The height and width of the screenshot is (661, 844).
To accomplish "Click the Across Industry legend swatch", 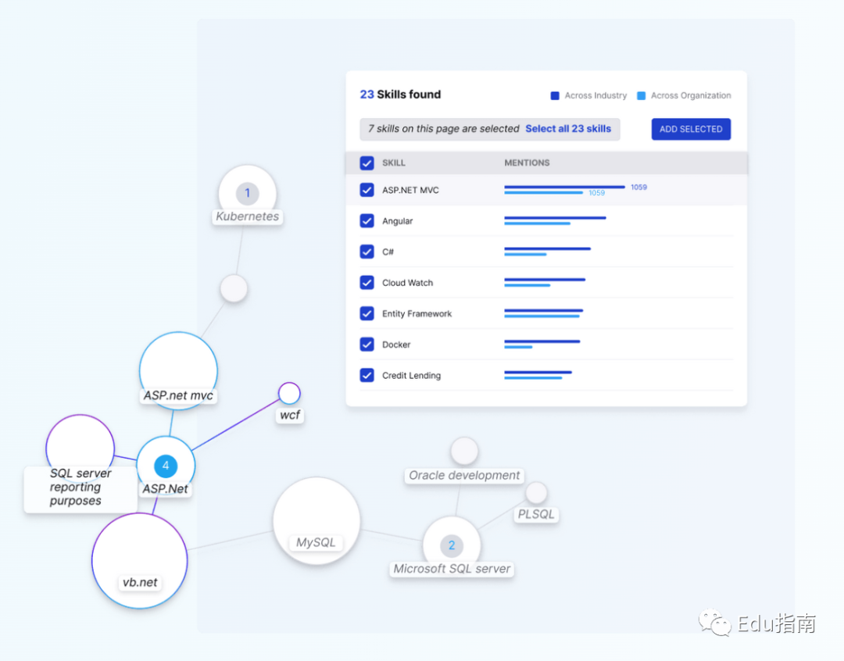I will pos(555,96).
